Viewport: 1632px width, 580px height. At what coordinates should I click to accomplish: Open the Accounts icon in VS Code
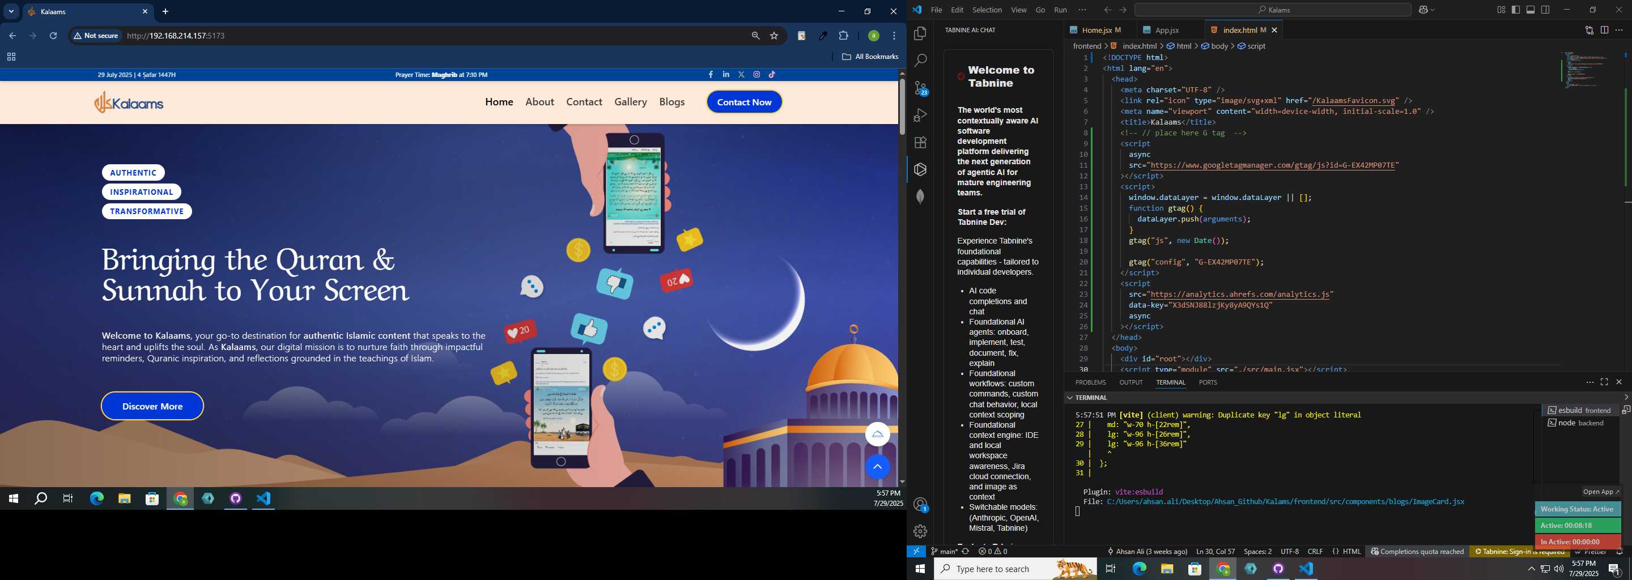pos(920,505)
